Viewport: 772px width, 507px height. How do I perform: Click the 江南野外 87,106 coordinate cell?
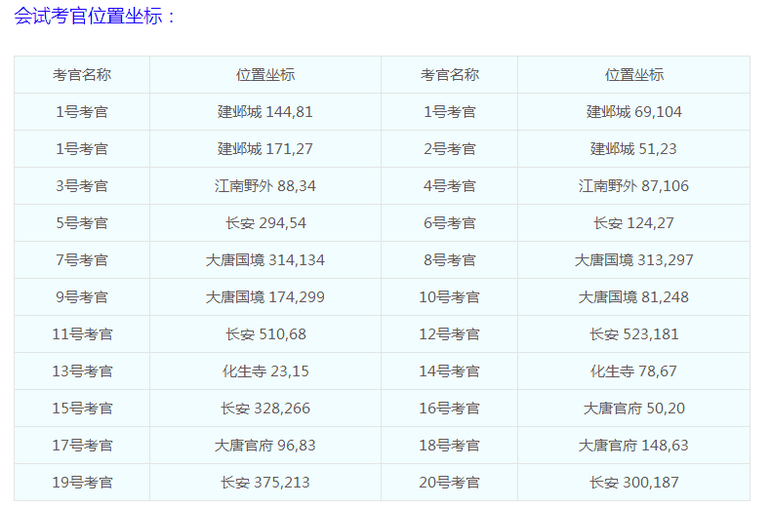point(633,186)
